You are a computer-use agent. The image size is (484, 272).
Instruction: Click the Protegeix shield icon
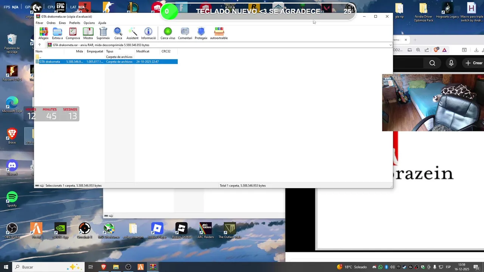[x=201, y=33]
